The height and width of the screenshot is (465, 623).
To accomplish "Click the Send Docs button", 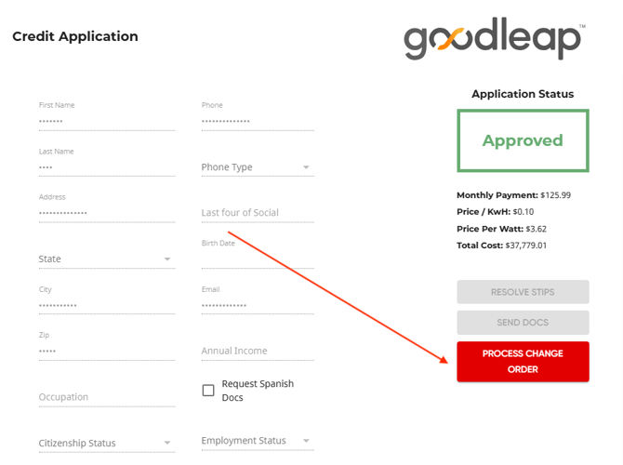I will pyautogui.click(x=523, y=323).
